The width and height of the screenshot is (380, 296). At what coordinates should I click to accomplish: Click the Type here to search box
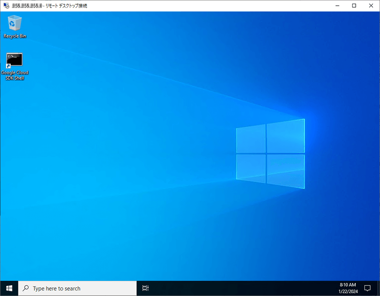(x=78, y=288)
